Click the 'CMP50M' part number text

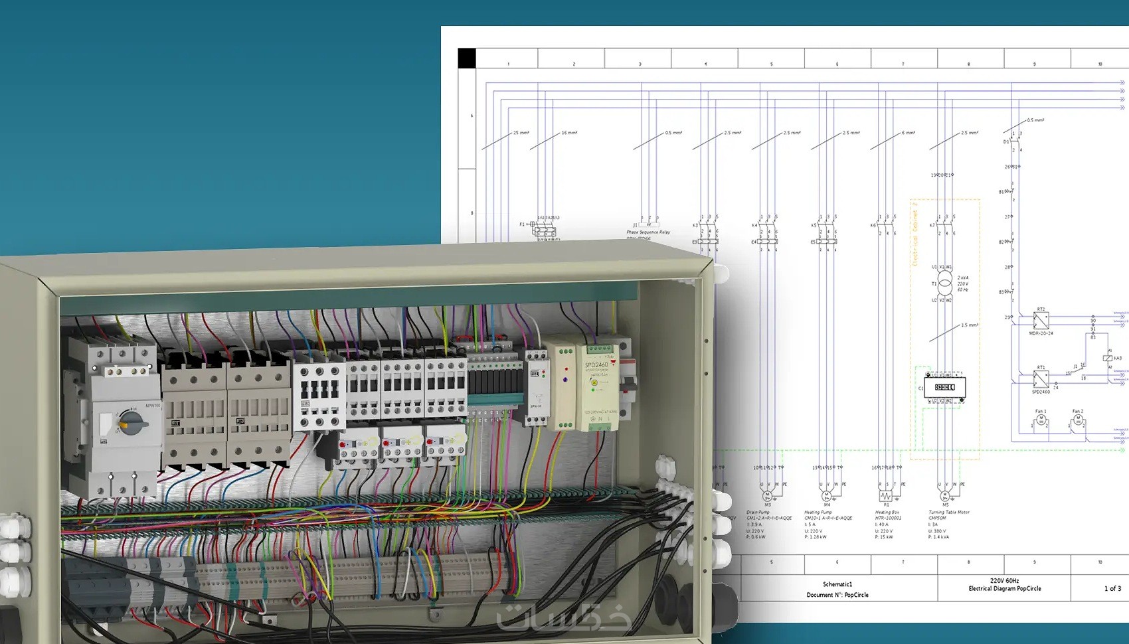(x=937, y=518)
